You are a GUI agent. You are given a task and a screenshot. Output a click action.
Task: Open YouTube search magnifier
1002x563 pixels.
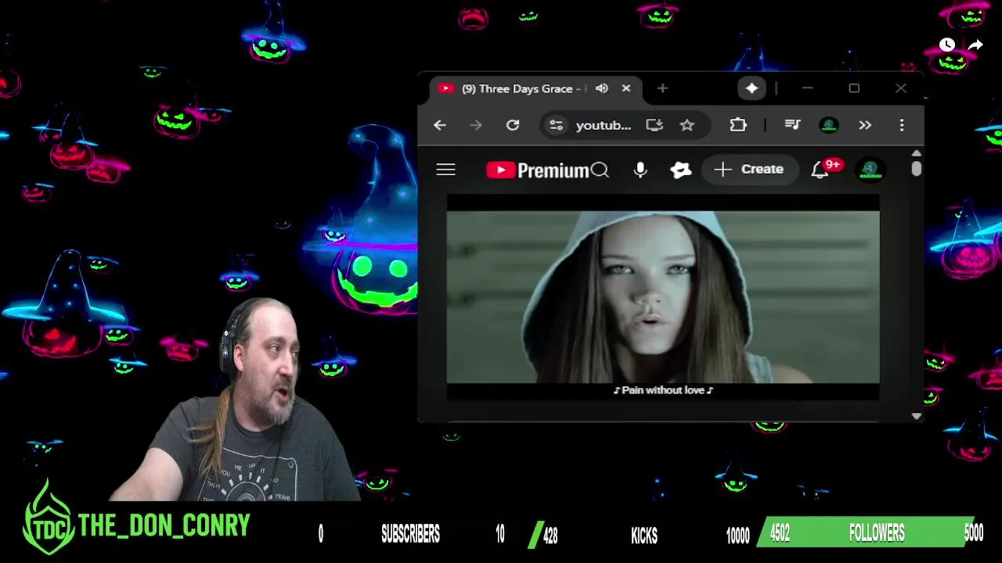tap(600, 170)
